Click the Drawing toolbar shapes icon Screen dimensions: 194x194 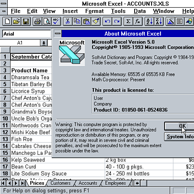point(189,21)
